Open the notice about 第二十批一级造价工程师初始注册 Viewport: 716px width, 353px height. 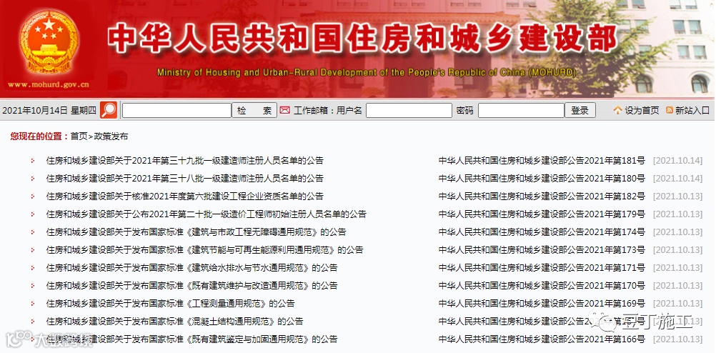[x=206, y=214]
